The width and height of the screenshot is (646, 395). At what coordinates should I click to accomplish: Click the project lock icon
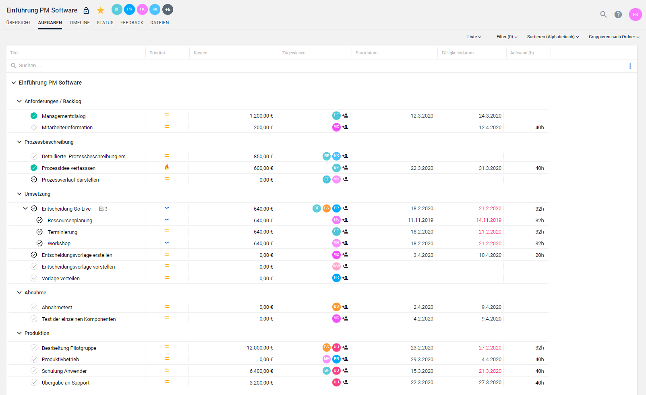point(86,10)
